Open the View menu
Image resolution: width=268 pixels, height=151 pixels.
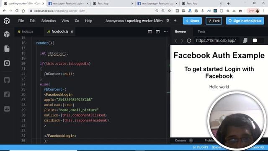point(65,21)
